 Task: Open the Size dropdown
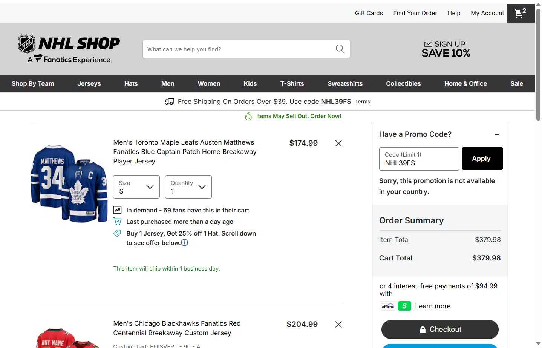point(136,187)
